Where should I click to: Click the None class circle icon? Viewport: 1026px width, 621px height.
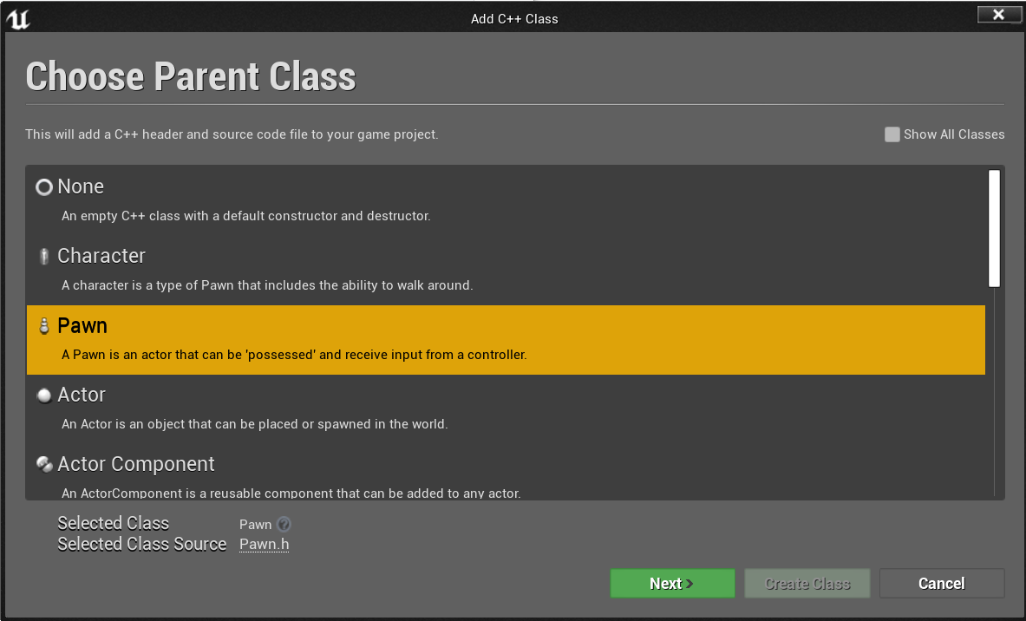pos(44,187)
